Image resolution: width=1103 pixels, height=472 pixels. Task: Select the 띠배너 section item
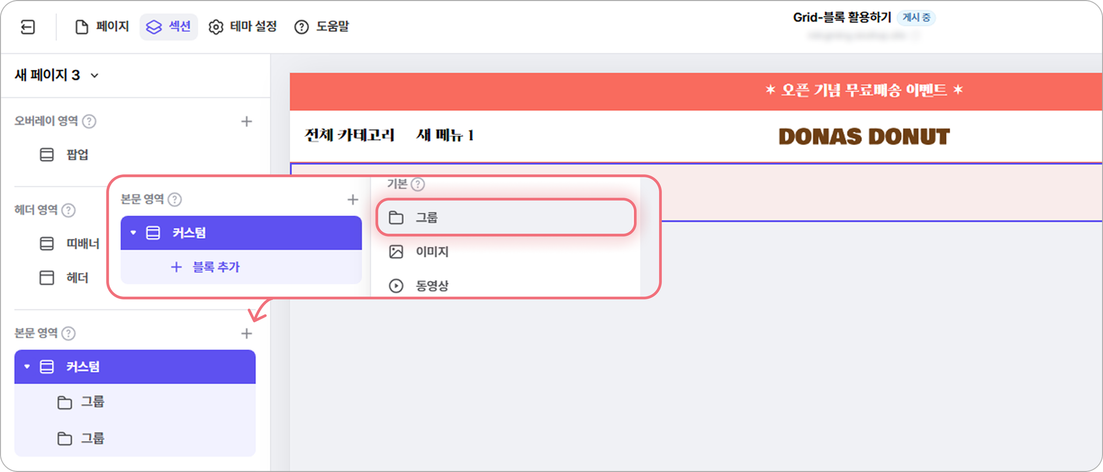pyautogui.click(x=71, y=244)
